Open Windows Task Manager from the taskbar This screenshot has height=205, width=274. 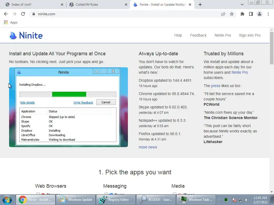pyautogui.click(x=196, y=200)
